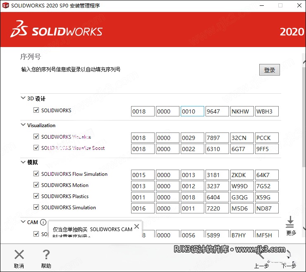The image size is (306, 272).
Task: Click CAM serial field 5899
Action: 217,234
